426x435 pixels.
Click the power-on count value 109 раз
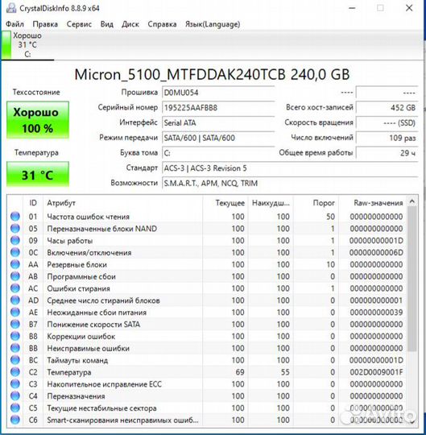pyautogui.click(x=387, y=138)
